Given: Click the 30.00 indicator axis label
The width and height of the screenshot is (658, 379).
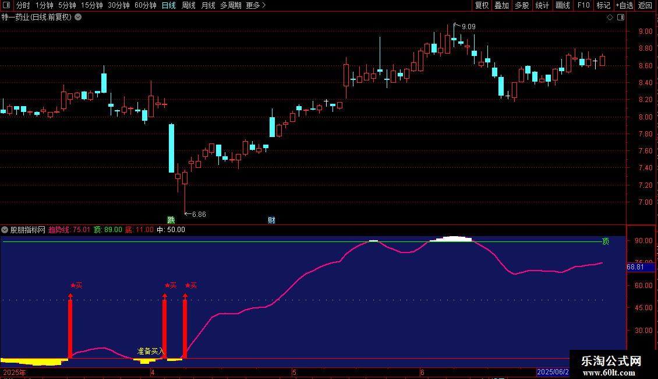Looking at the screenshot, I should tap(643, 330).
